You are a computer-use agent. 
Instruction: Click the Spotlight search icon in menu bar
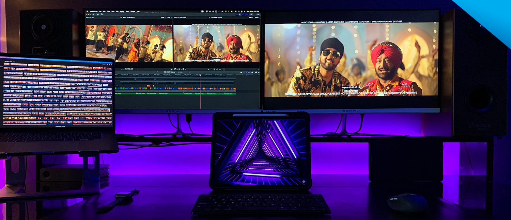pyautogui.click(x=239, y=12)
